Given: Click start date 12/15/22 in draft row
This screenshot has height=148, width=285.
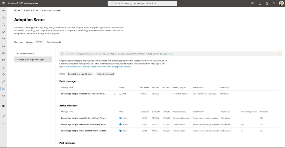Looking at the screenshot, I should click(155, 94).
